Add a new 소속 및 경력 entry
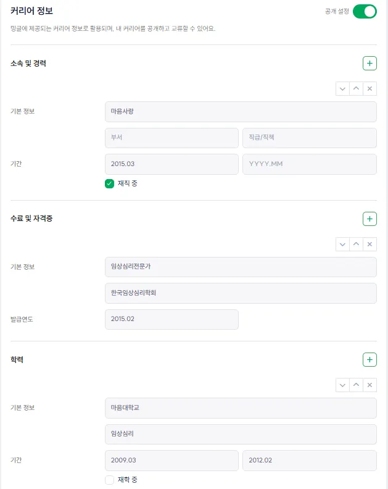This screenshot has width=388, height=489. [369, 63]
